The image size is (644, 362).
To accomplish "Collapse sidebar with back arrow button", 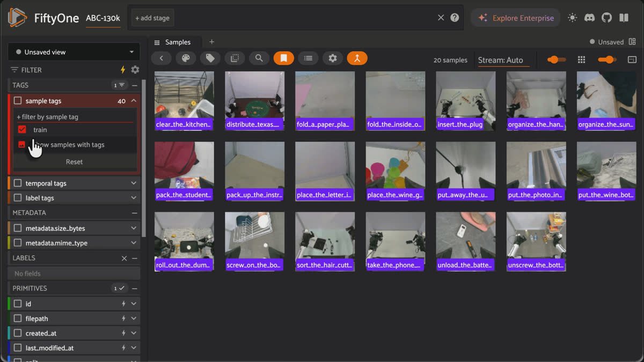I will pyautogui.click(x=161, y=58).
